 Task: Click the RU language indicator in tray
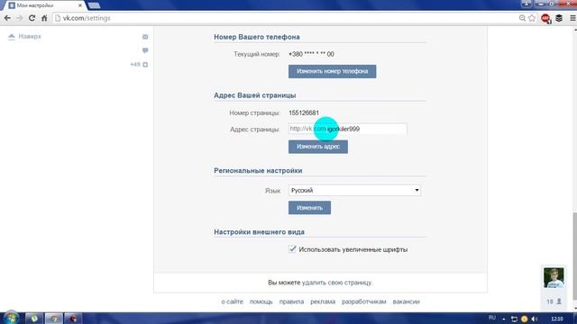click(492, 318)
